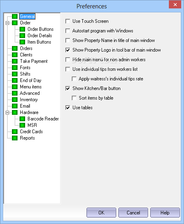Select Hardware tree entry
The width and height of the screenshot is (184, 224).
pos(29,112)
